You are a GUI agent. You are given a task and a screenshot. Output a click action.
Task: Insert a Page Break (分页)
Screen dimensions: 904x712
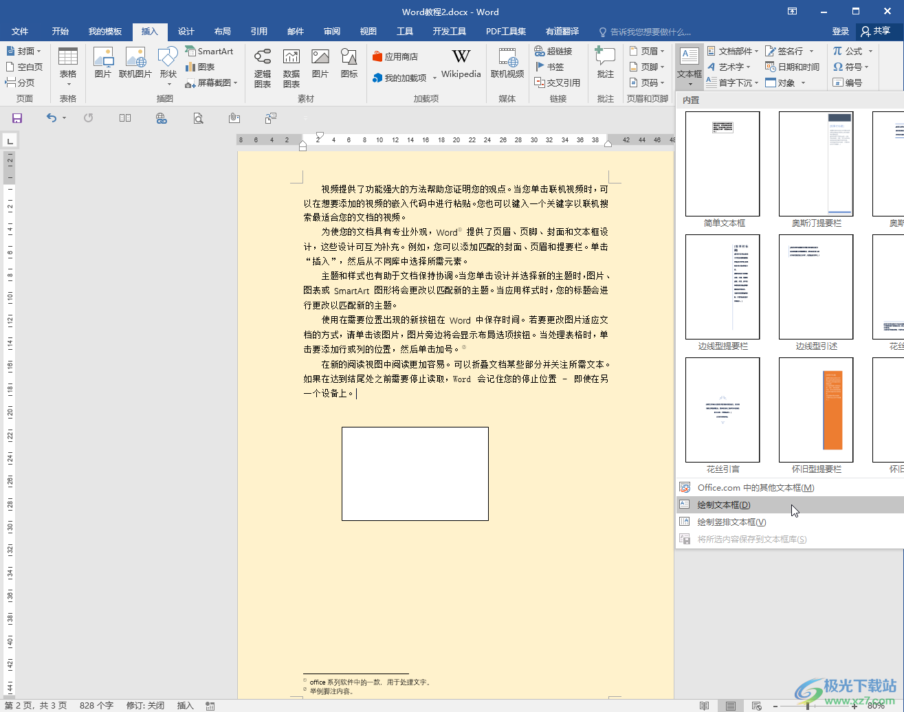pos(20,82)
